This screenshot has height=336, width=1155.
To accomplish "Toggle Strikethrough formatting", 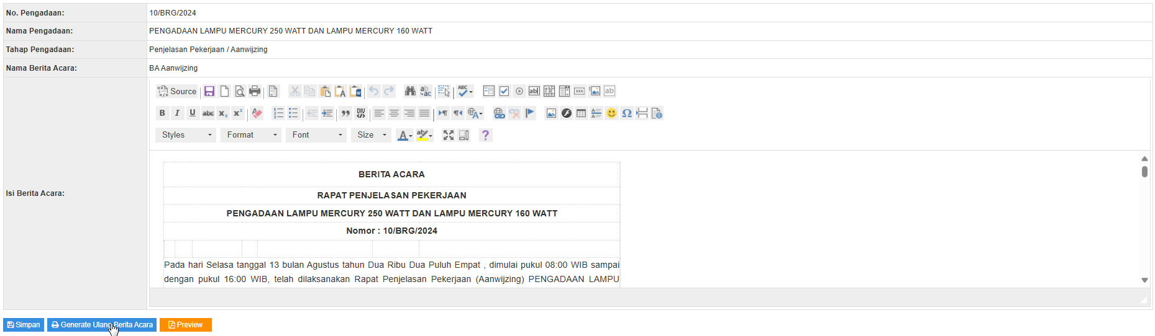I will [208, 113].
